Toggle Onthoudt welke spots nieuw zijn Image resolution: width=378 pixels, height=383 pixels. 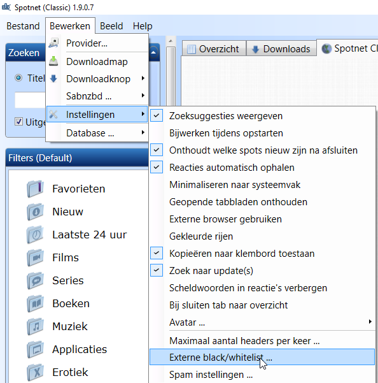tap(262, 150)
